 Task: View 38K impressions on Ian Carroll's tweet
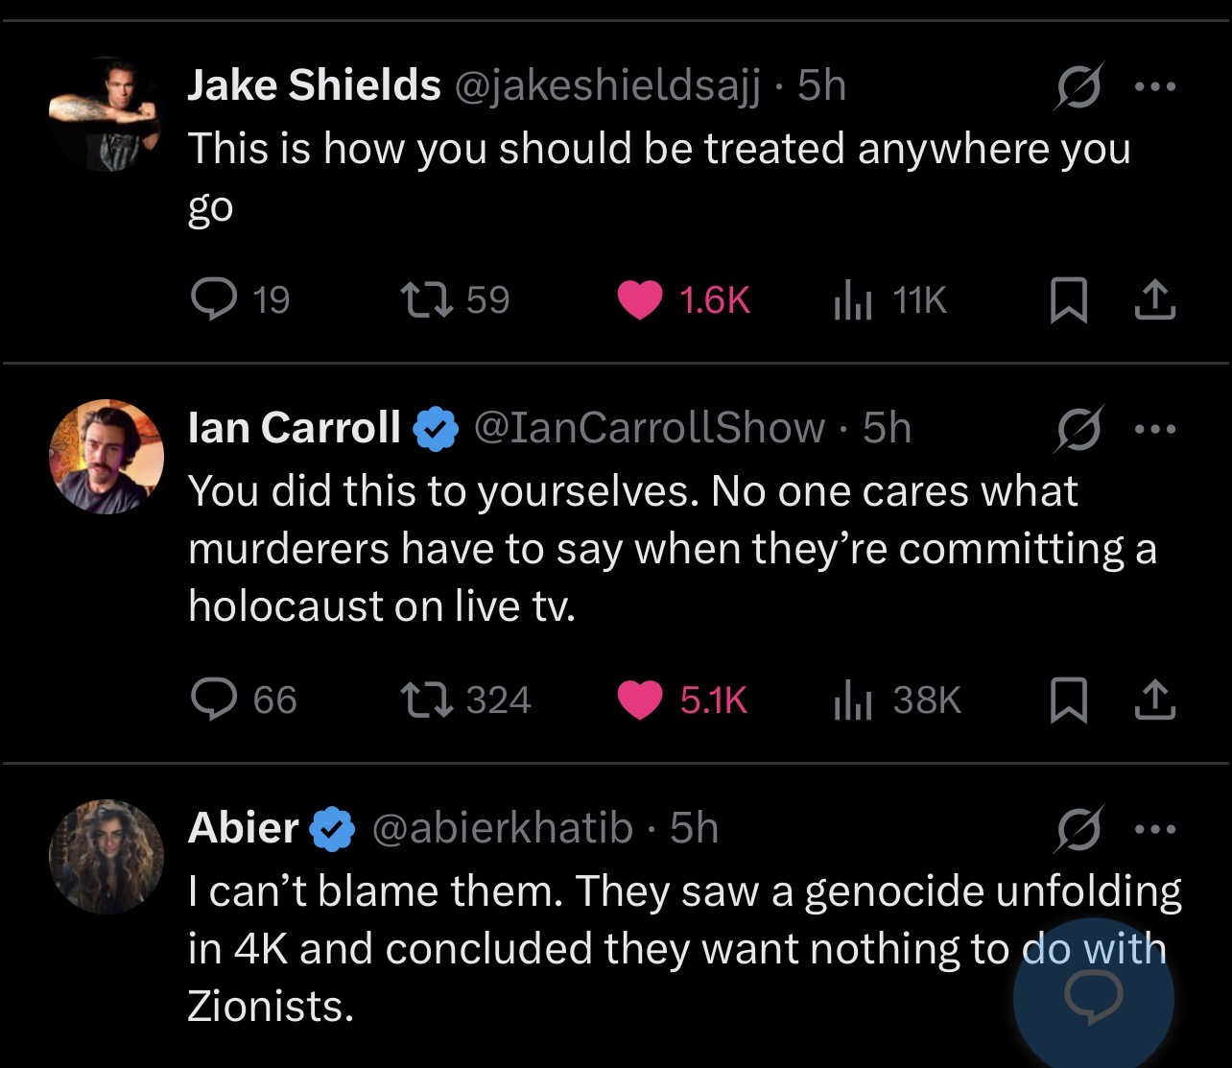[x=896, y=700]
